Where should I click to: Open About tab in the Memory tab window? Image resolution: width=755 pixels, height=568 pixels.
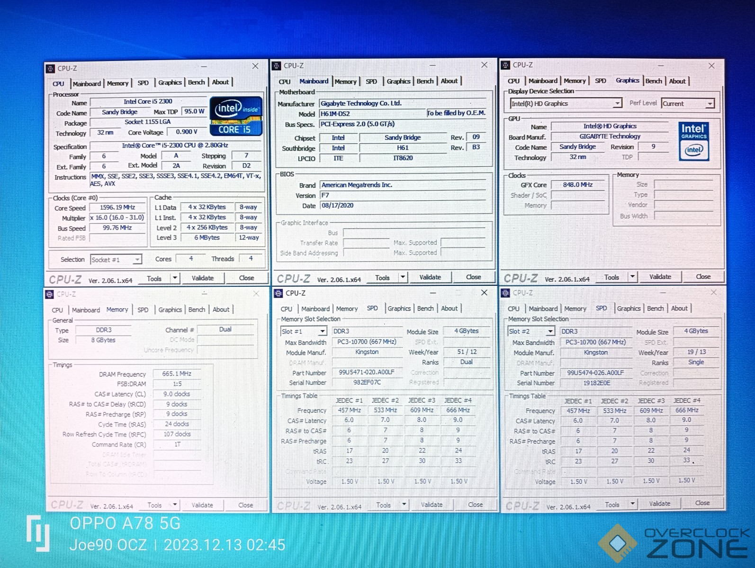(x=221, y=310)
